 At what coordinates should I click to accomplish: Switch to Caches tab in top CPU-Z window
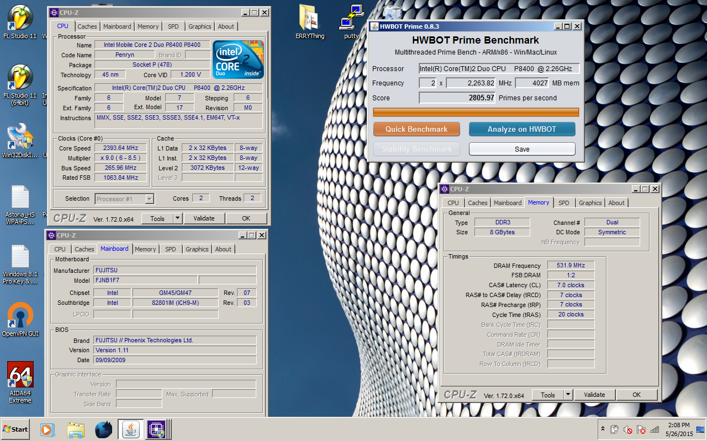(87, 26)
